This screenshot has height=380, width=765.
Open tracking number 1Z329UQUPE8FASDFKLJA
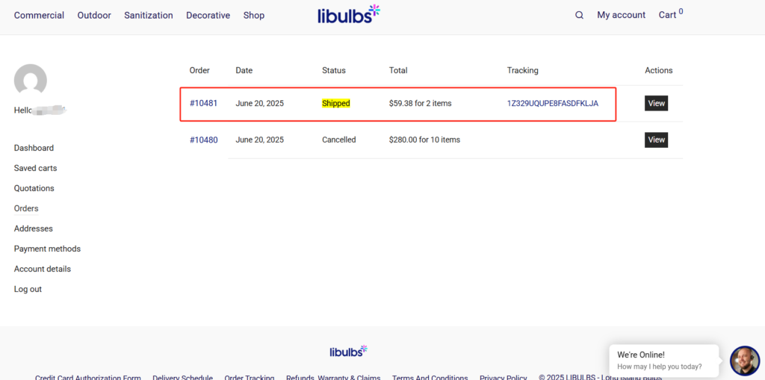tap(552, 103)
